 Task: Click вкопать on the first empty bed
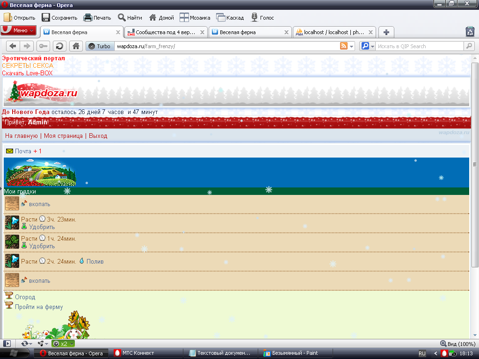pyautogui.click(x=39, y=204)
